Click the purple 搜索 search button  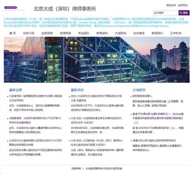click(x=184, y=13)
